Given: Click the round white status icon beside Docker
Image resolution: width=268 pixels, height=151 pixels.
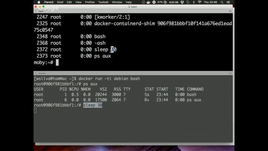Looking at the screenshot, I should click(x=154, y=2).
